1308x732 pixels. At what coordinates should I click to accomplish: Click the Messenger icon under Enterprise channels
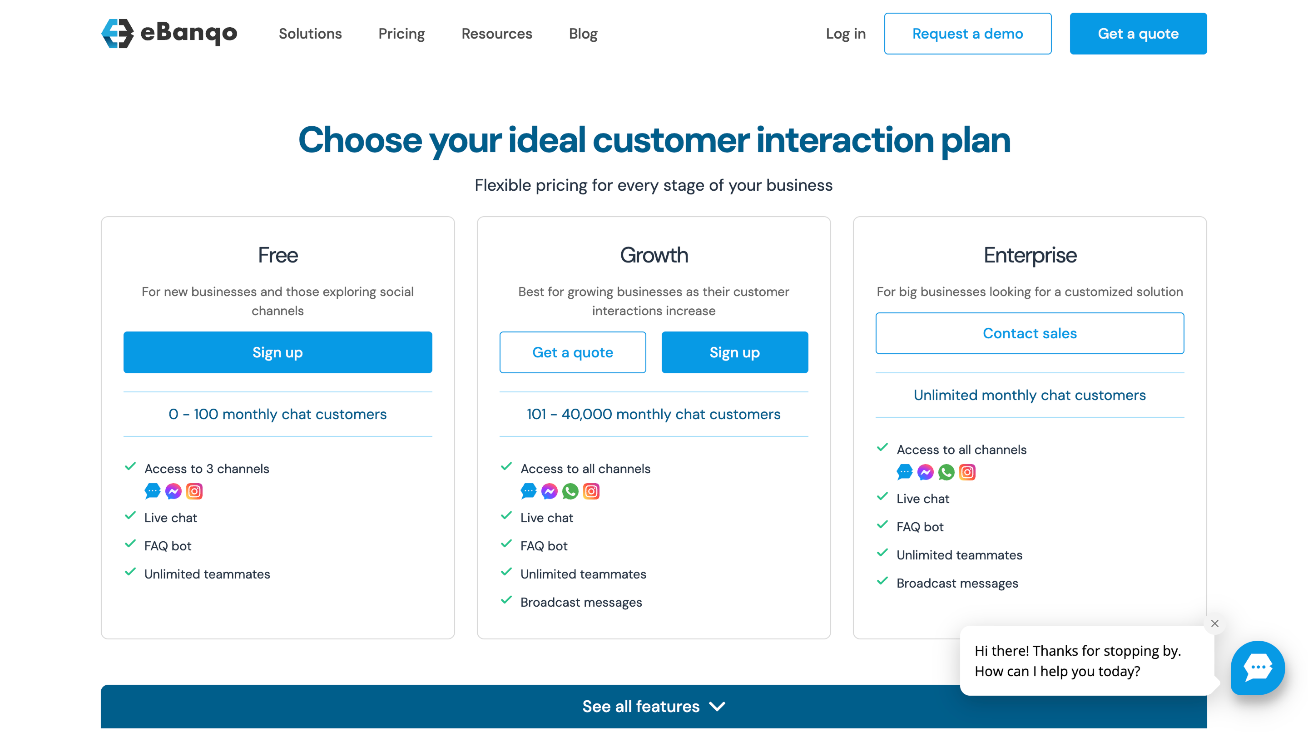coord(925,472)
